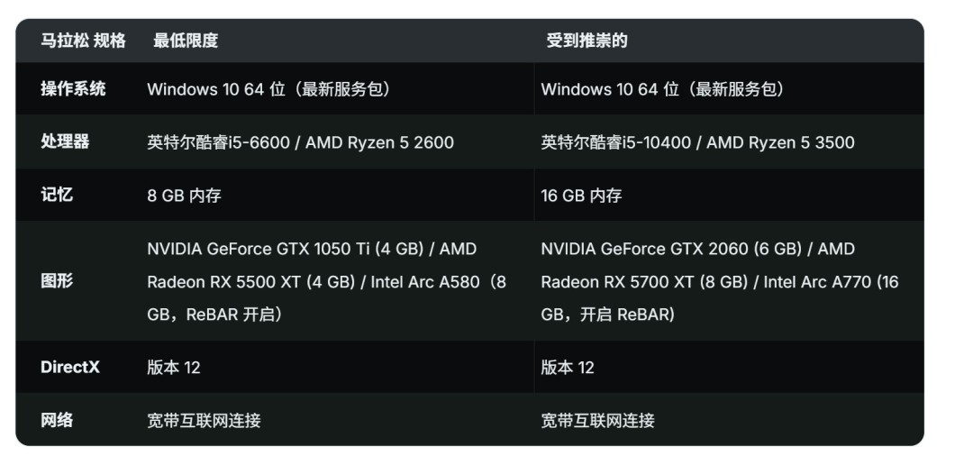Click the 网络 row label
Screen dimensions: 973x474
[x=57, y=420]
